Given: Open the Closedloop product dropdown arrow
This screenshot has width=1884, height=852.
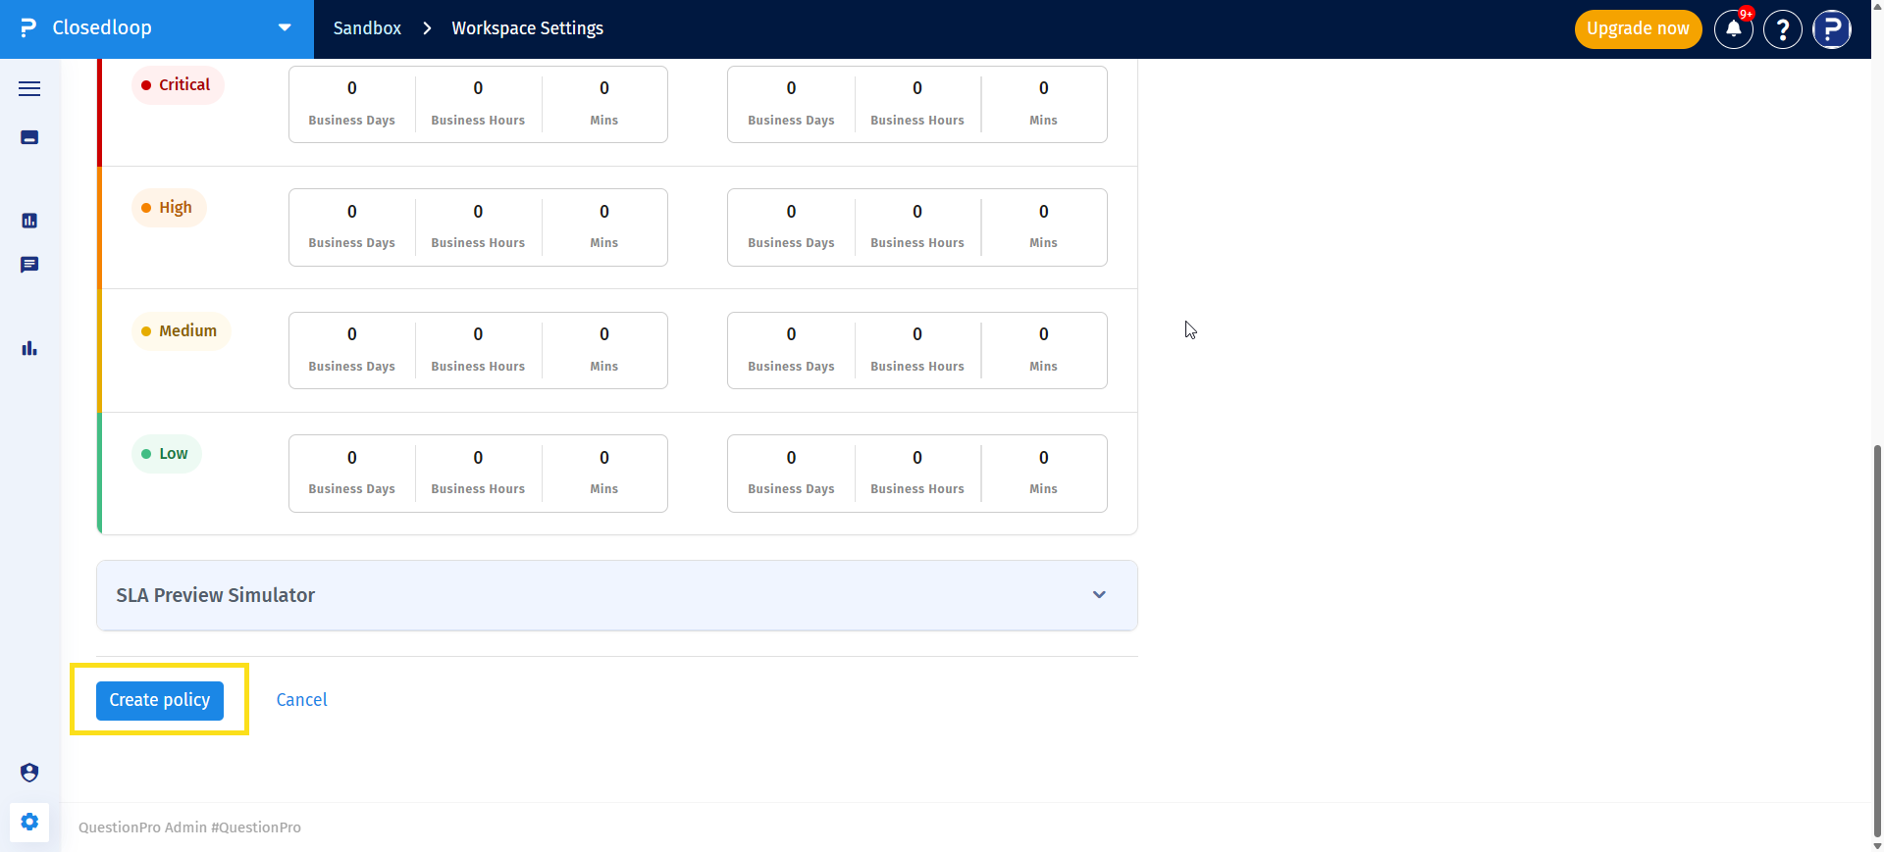Looking at the screenshot, I should 285,27.
